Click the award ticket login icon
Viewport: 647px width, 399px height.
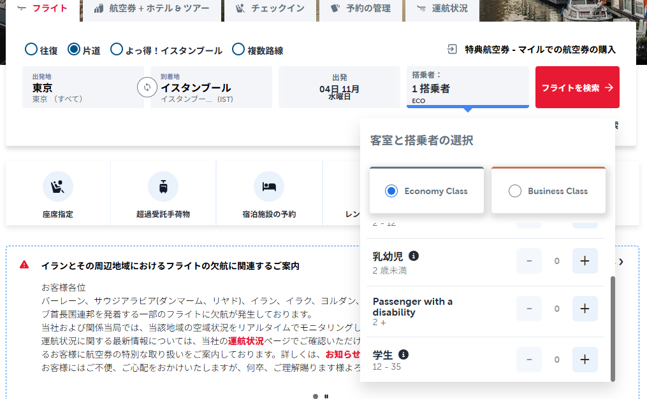[x=452, y=50]
